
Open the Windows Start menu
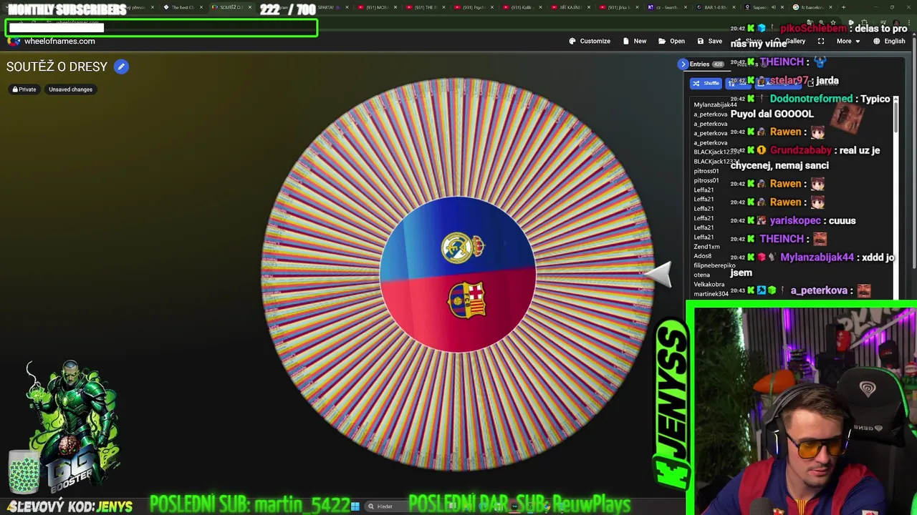pos(355,506)
